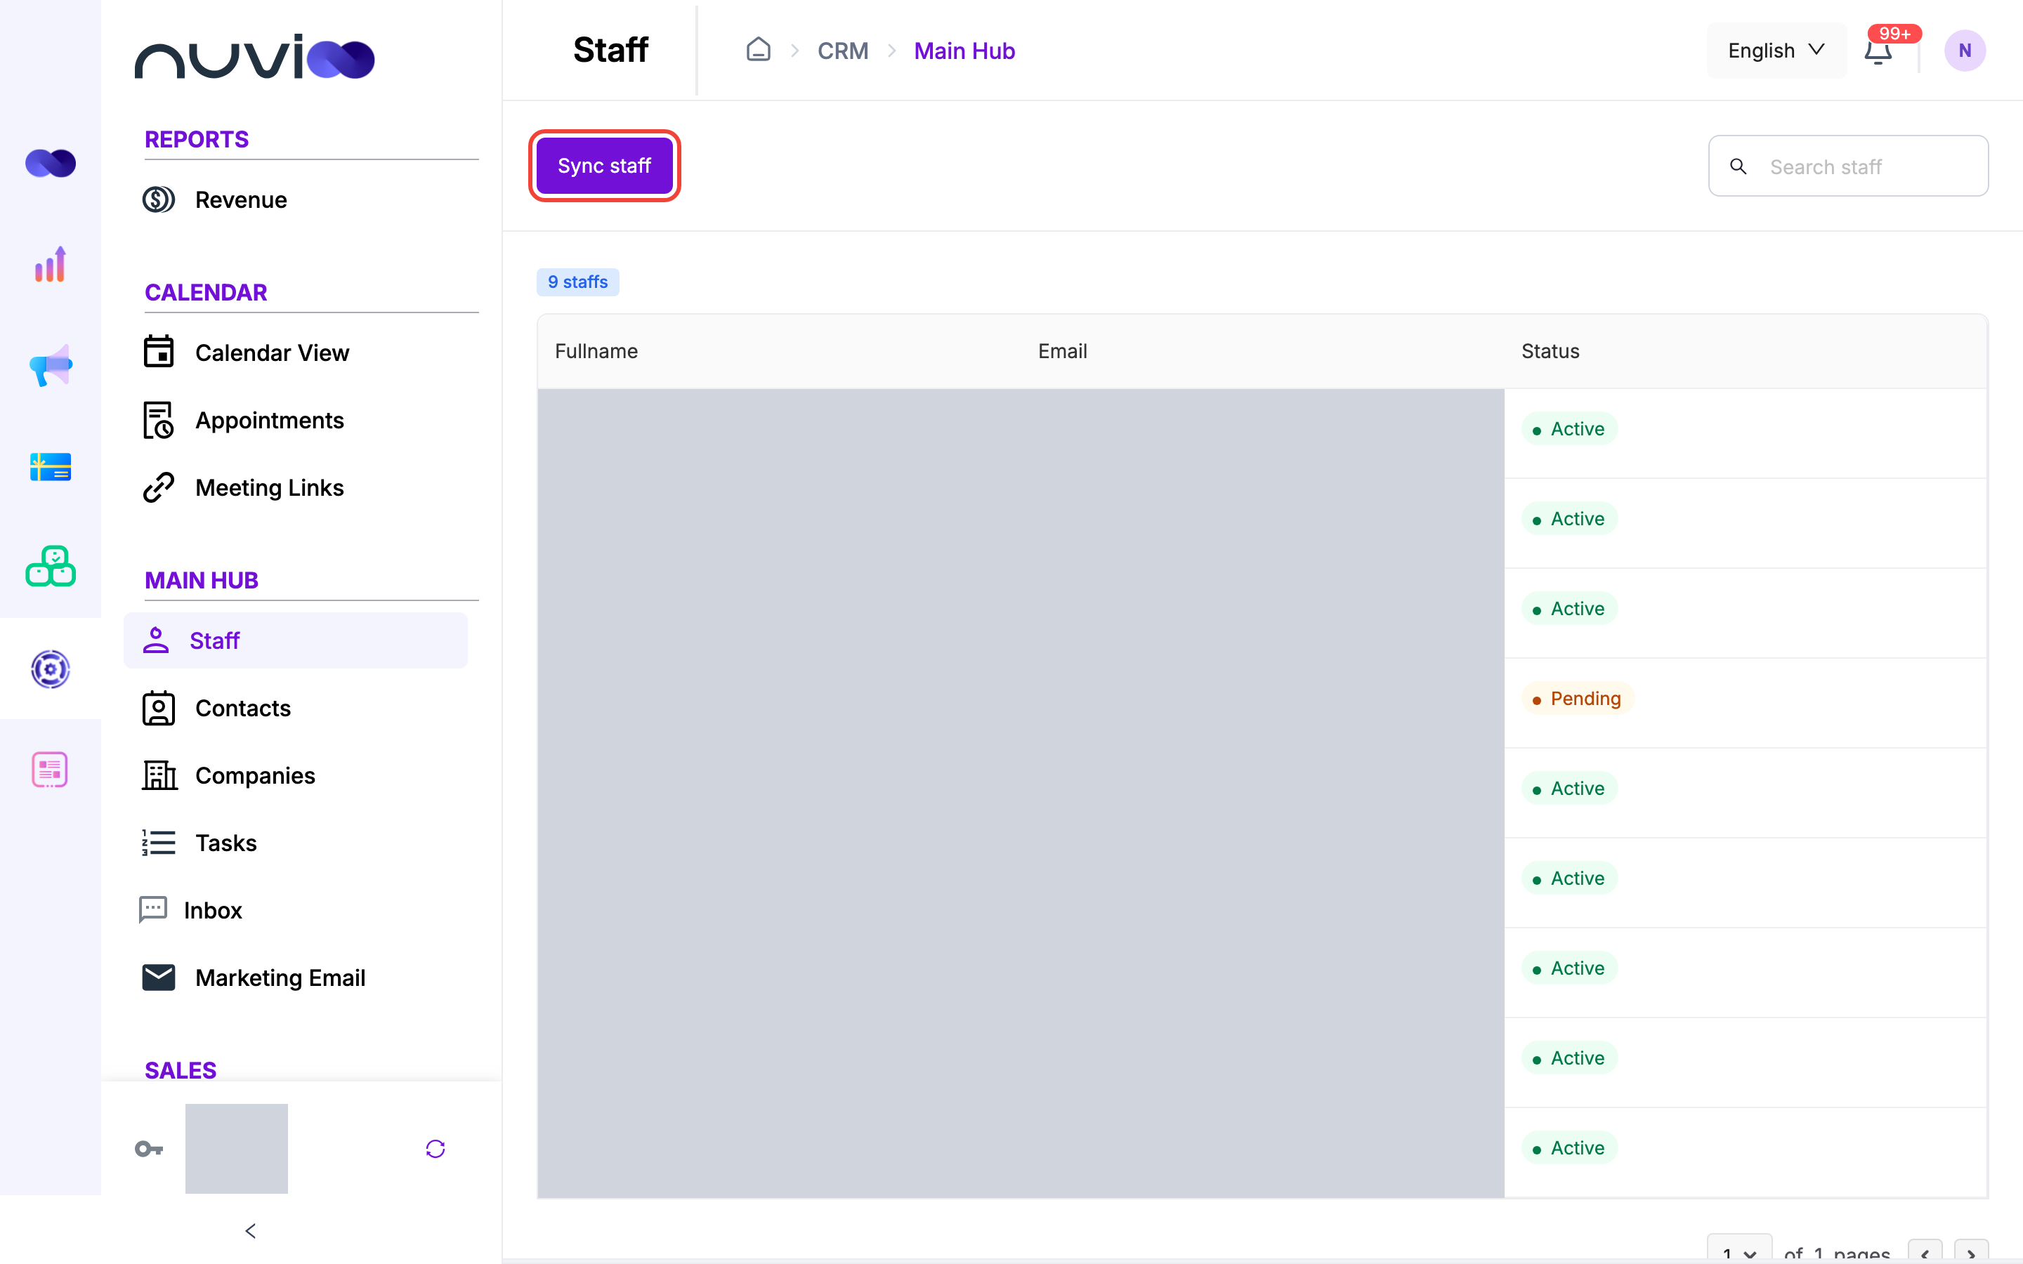Image resolution: width=2023 pixels, height=1264 pixels.
Task: Click the Fullname column header
Action: (596, 351)
